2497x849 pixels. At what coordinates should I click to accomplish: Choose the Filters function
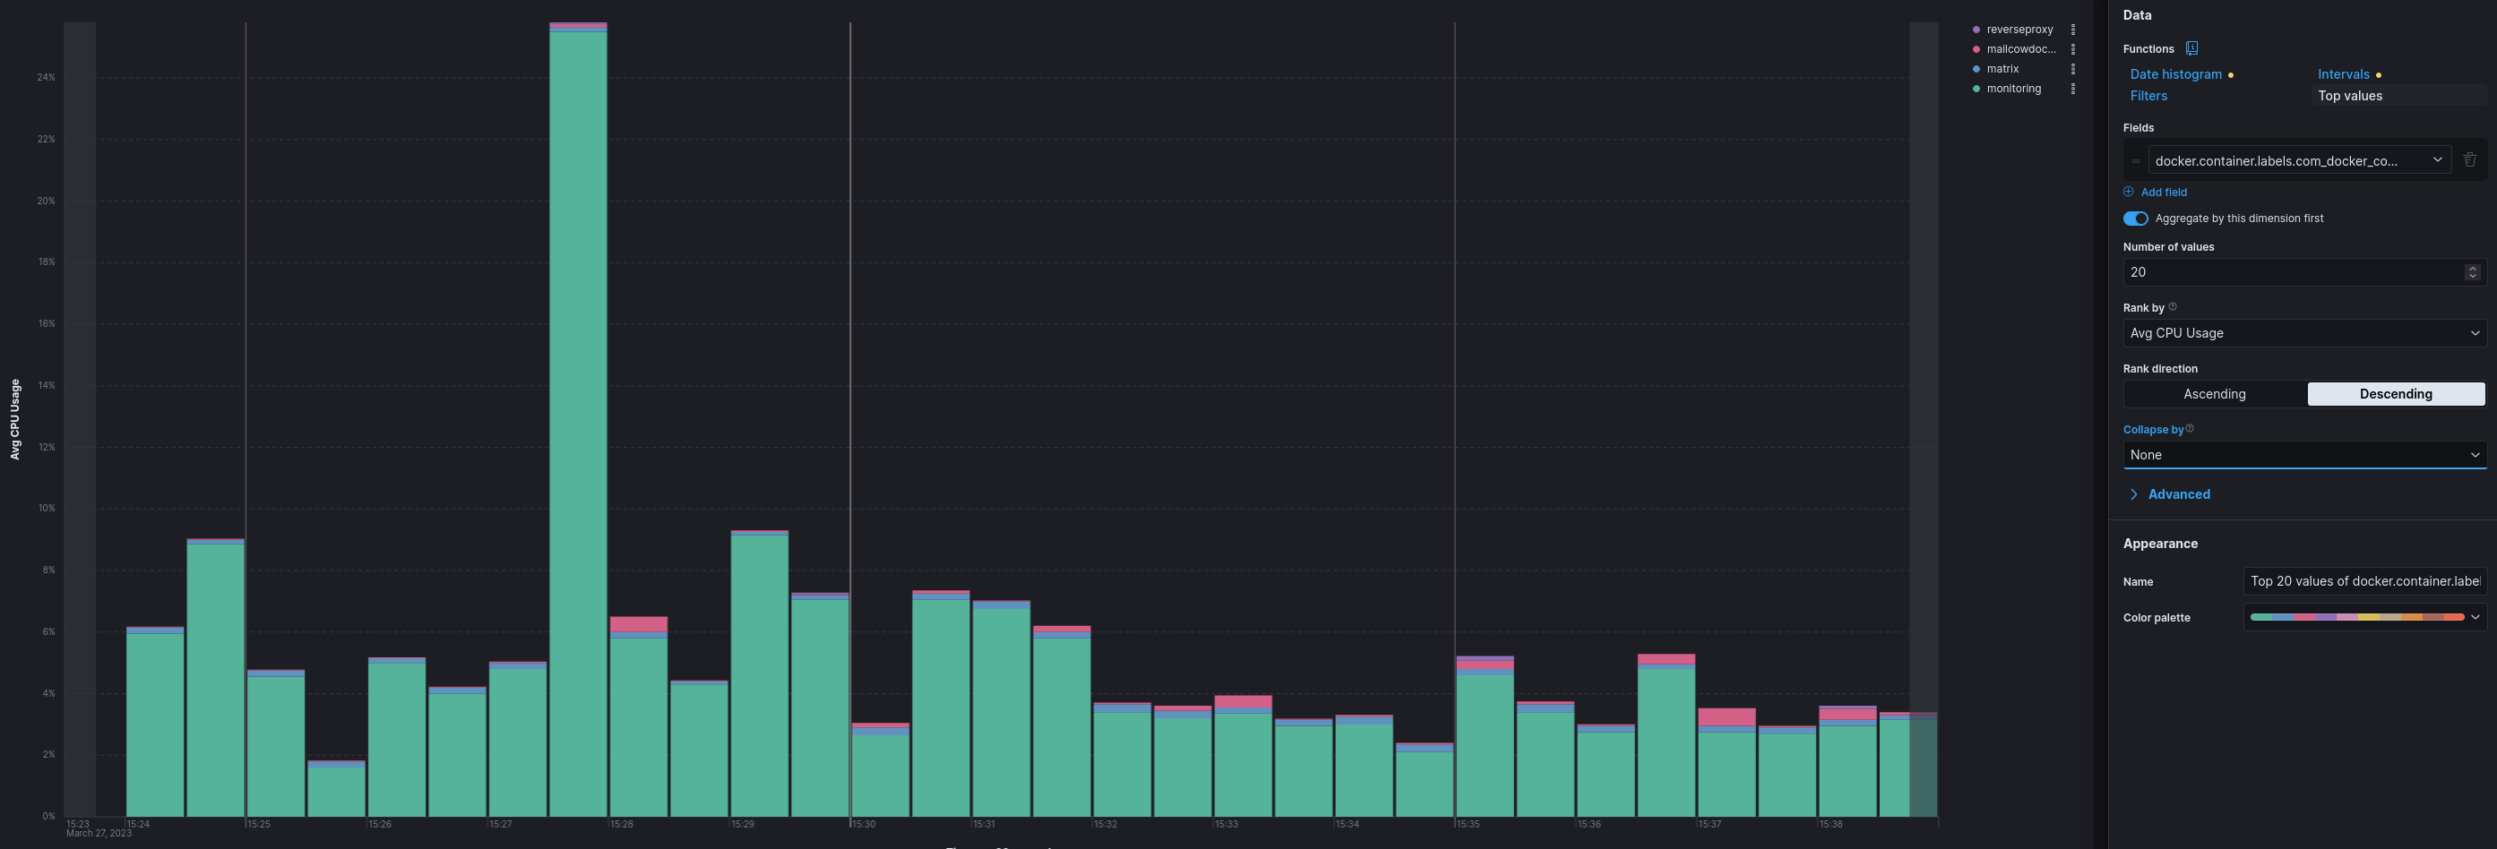[2148, 96]
